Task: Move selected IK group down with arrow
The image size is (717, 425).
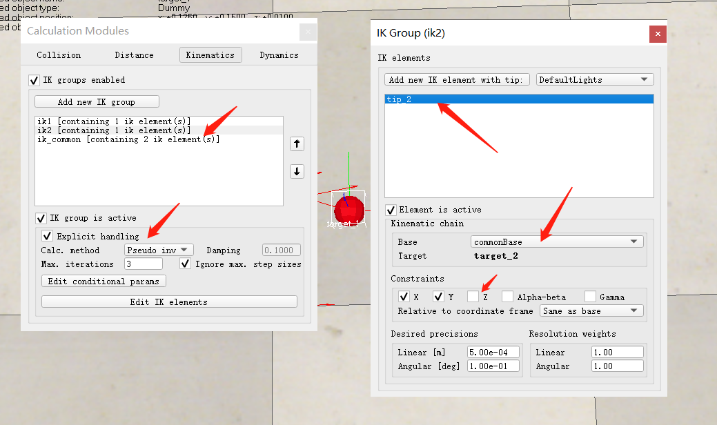Action: point(297,171)
